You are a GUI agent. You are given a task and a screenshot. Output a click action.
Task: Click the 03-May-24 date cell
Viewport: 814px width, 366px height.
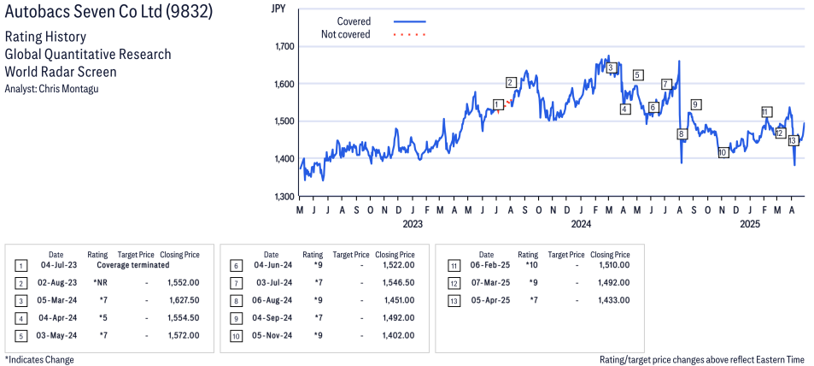pyautogui.click(x=56, y=335)
